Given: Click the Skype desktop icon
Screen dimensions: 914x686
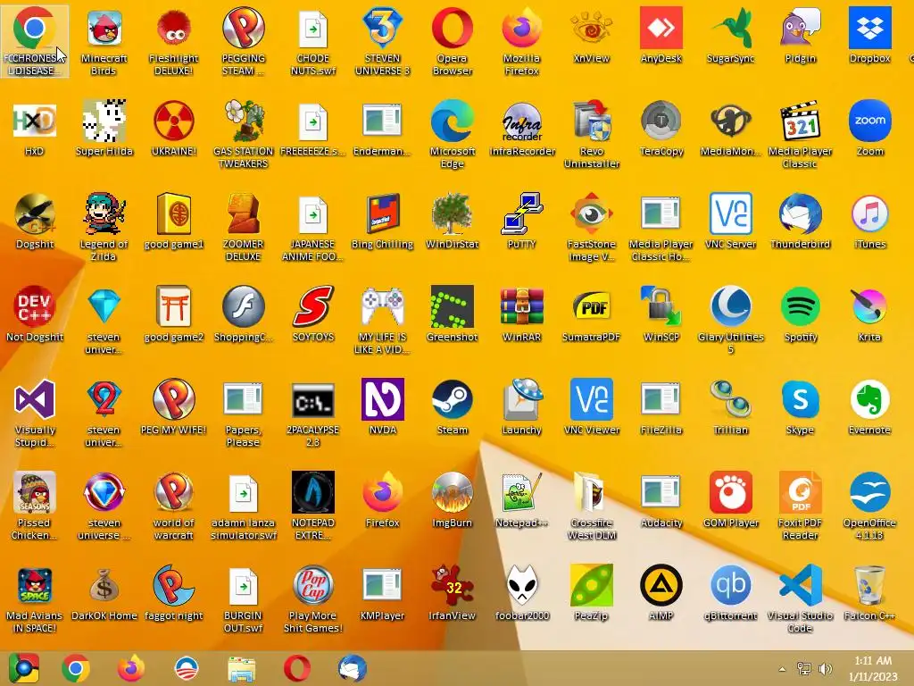Looking at the screenshot, I should point(800,399).
